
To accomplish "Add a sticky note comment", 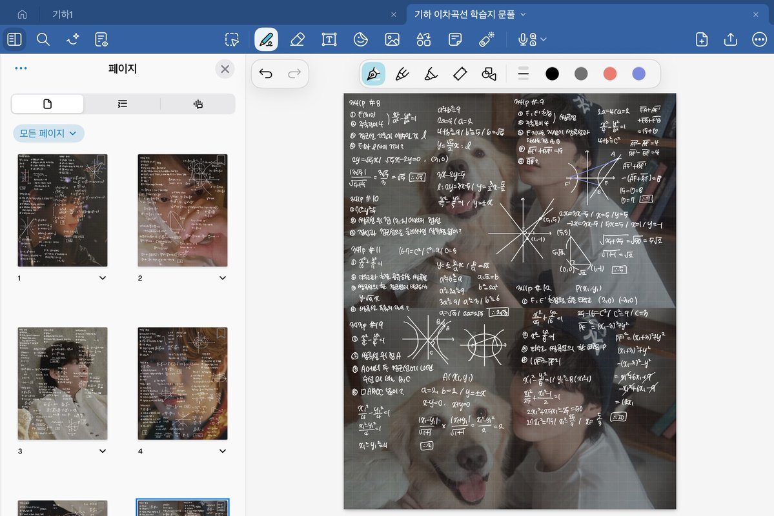I will (x=455, y=39).
